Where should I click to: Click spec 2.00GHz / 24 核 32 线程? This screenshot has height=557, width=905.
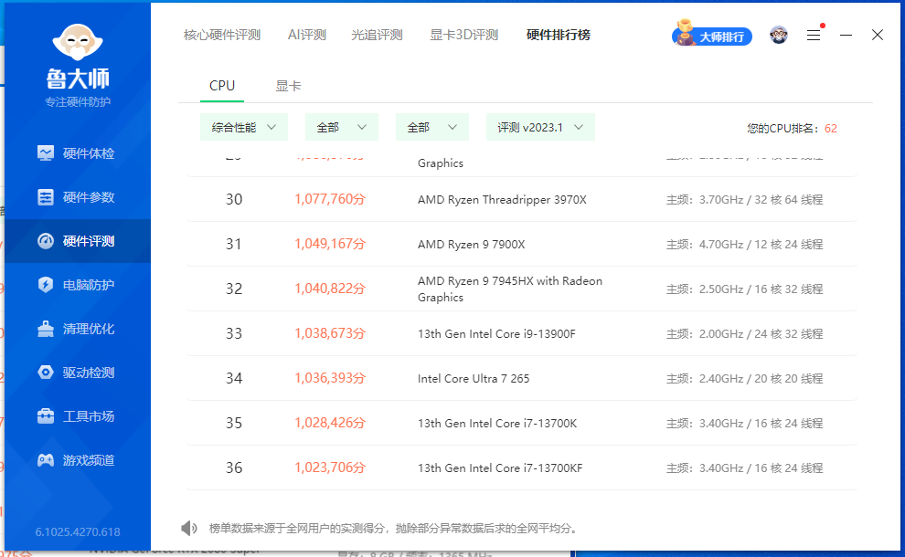click(x=761, y=334)
